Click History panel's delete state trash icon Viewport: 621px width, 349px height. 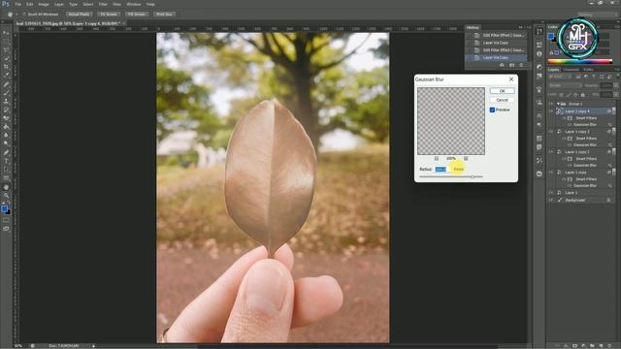point(521,65)
